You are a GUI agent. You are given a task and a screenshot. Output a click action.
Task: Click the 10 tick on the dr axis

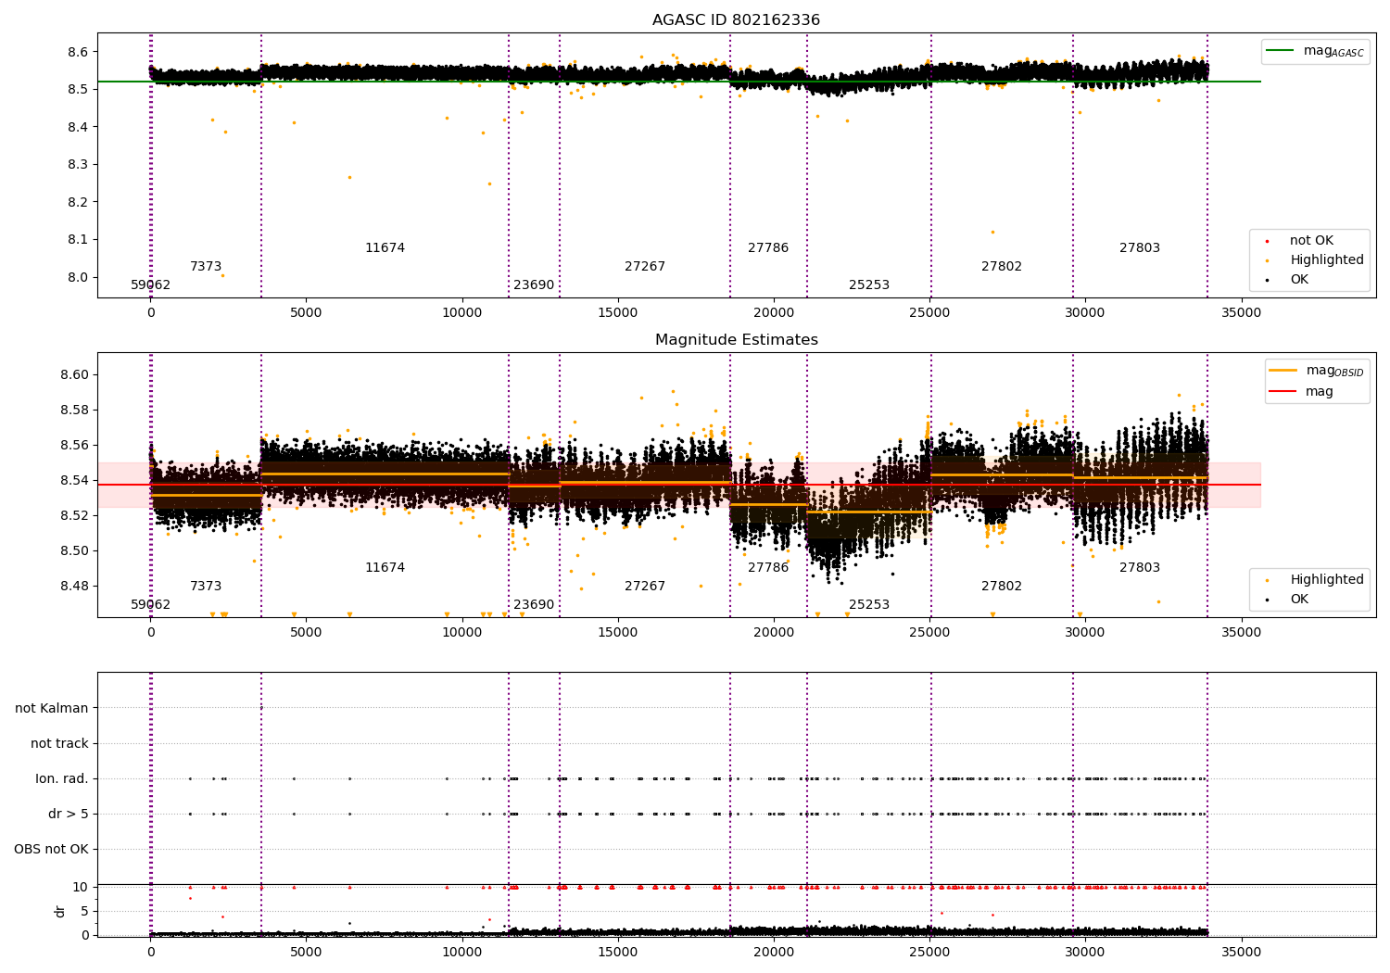(x=82, y=888)
